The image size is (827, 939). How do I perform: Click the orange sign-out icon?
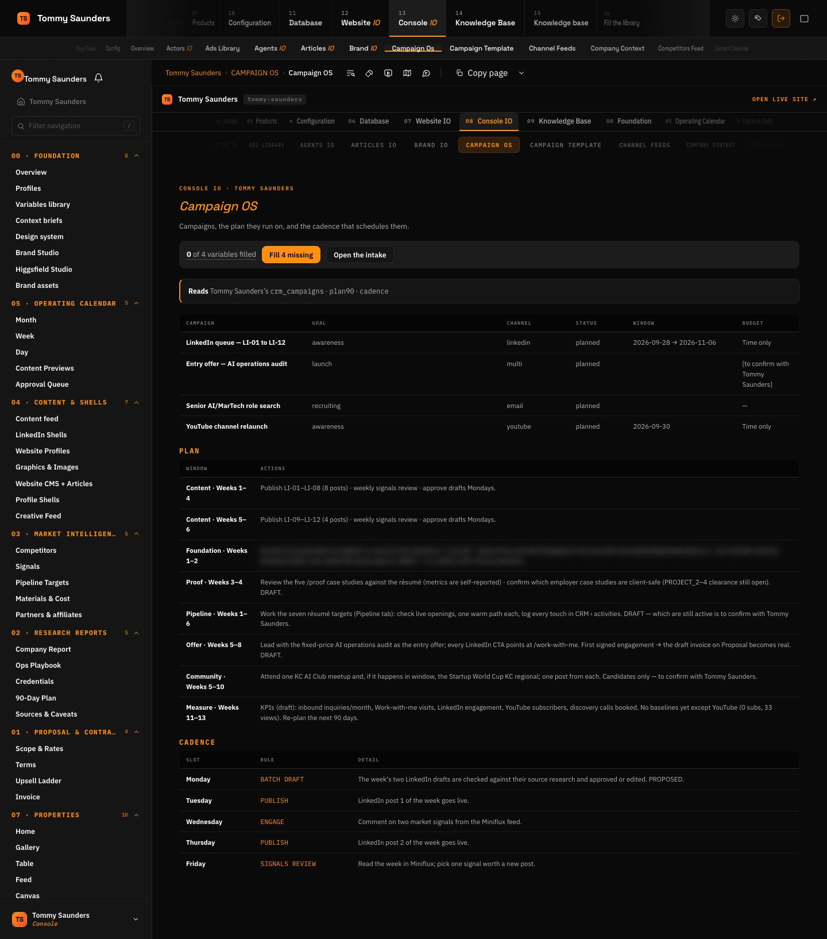coord(781,18)
